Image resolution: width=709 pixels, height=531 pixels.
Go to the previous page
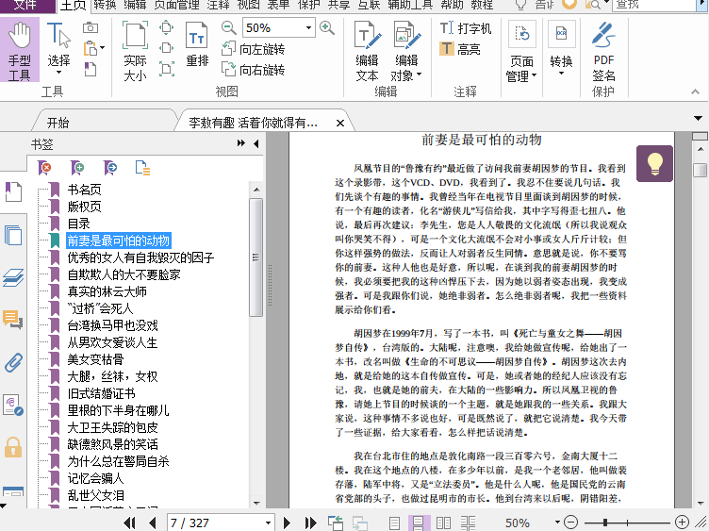pyautogui.click(x=153, y=523)
